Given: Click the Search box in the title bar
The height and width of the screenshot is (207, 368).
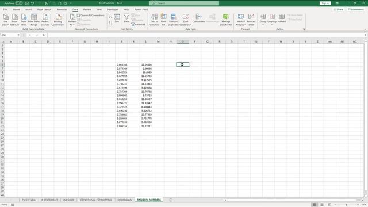Looking at the screenshot, I should (184, 3).
